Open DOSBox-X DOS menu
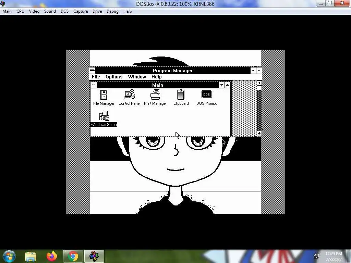 click(x=65, y=11)
